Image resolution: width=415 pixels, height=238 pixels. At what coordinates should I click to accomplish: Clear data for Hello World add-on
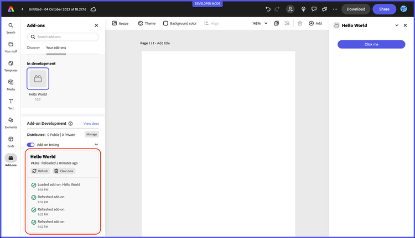(64, 171)
